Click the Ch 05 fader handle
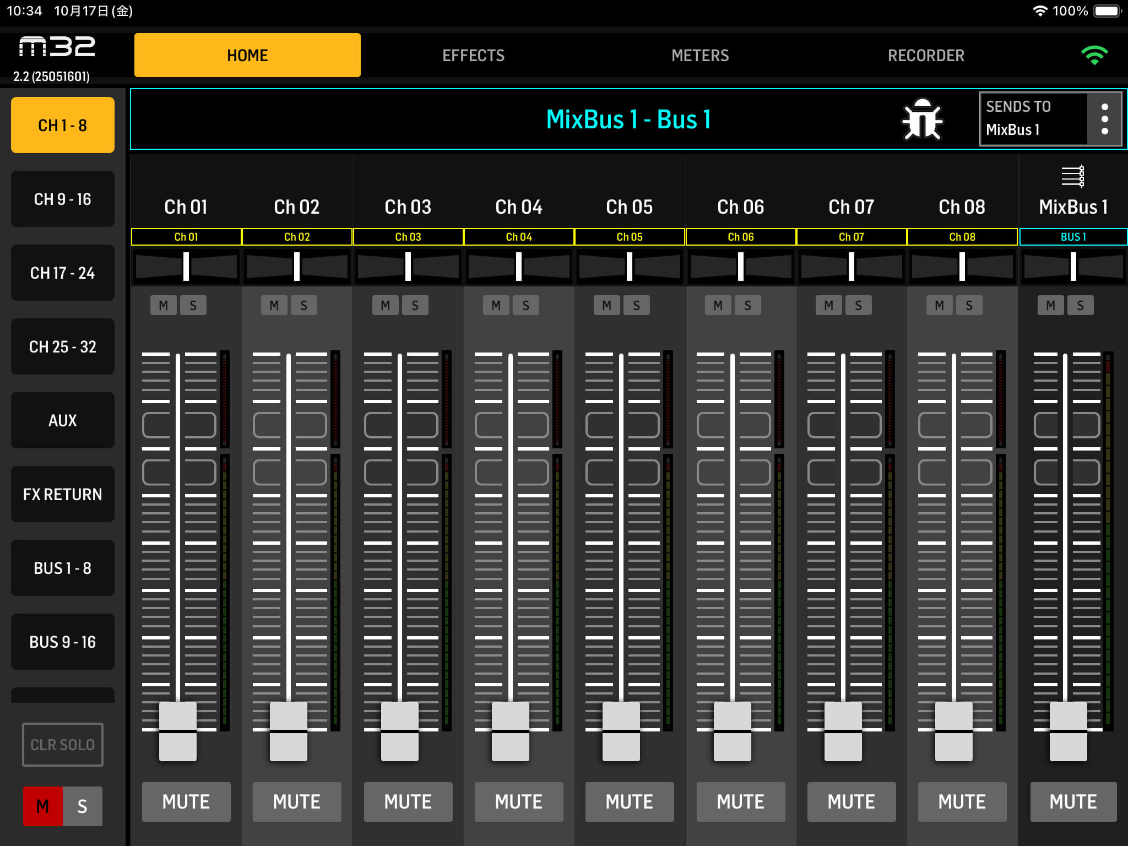The image size is (1128, 846). pos(621,731)
